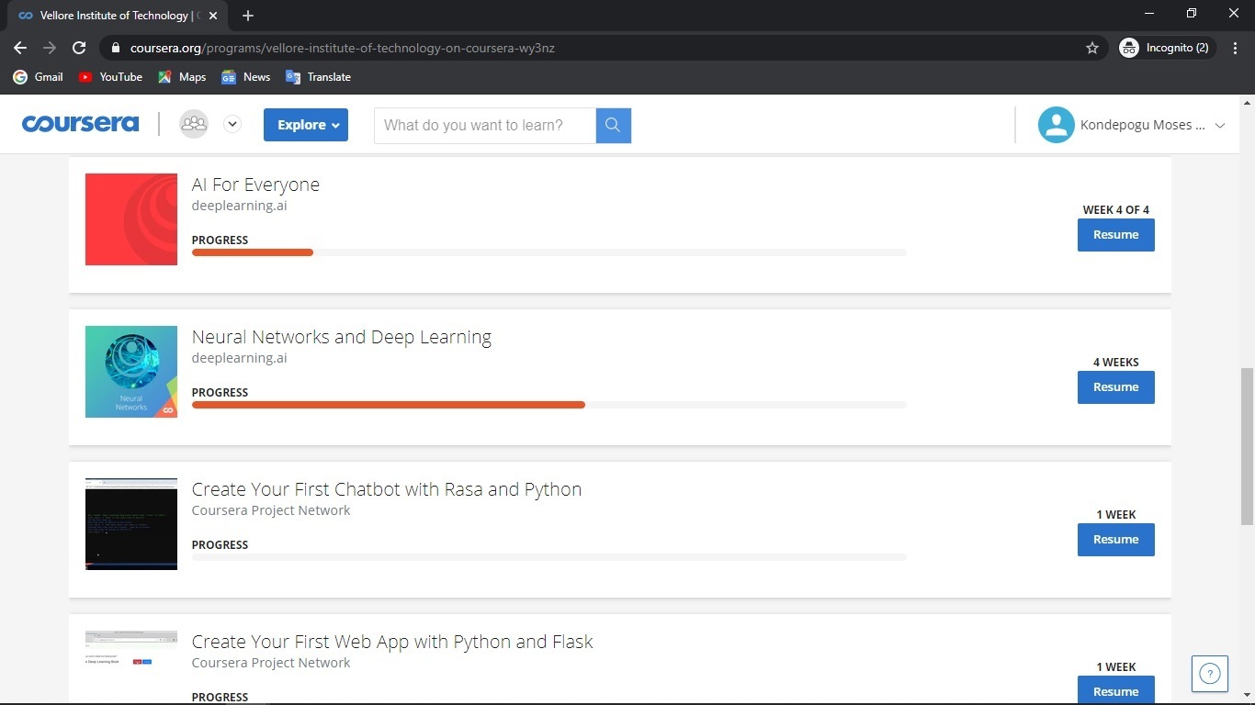Open the Maps bookmark
This screenshot has width=1255, height=705.
(182, 77)
